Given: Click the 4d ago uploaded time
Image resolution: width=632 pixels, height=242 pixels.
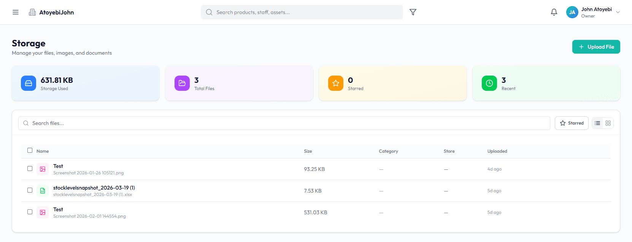Looking at the screenshot, I should click(494, 169).
